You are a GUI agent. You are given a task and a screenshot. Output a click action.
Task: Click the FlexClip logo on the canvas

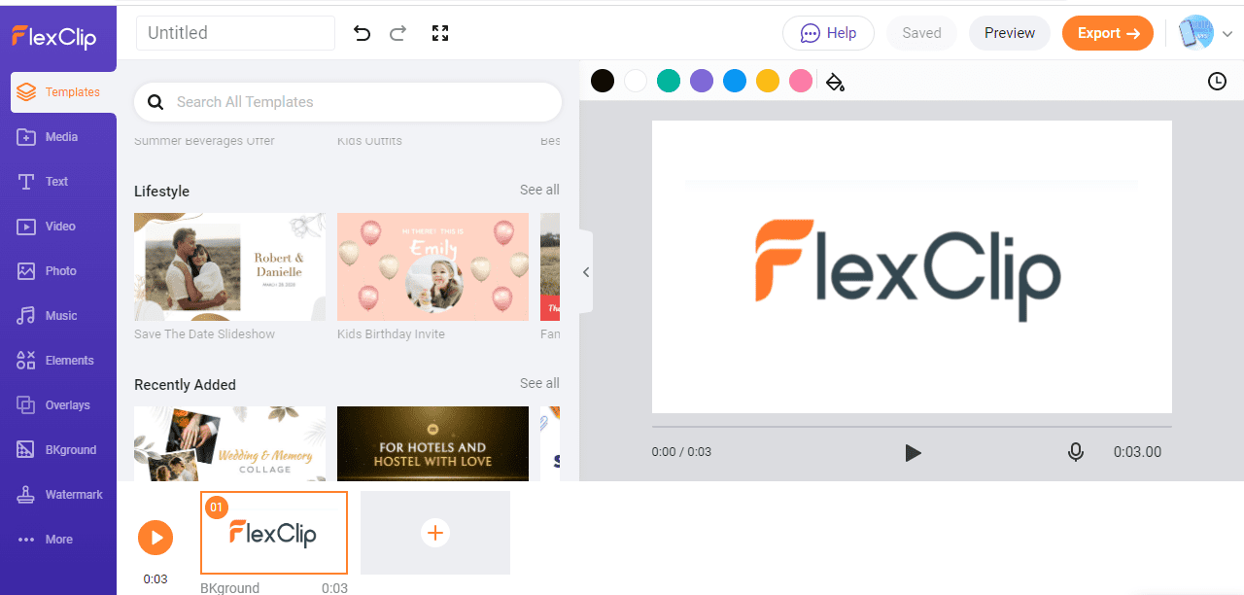pos(907,271)
